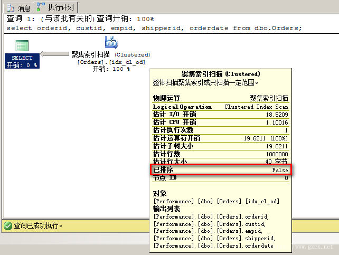339x255 pixels.
Task: Click the arrow connecting scan to SELECT
Action: click(x=55, y=54)
